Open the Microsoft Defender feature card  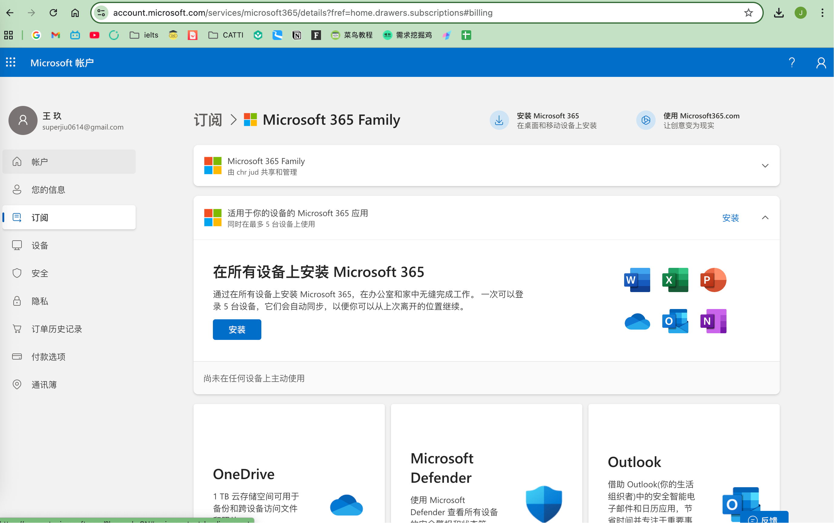486,463
